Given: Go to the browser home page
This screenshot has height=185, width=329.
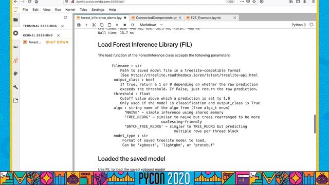Looking at the screenshot, I should pos(36,2).
